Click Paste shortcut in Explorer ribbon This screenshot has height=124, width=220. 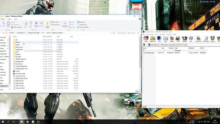[16, 27]
